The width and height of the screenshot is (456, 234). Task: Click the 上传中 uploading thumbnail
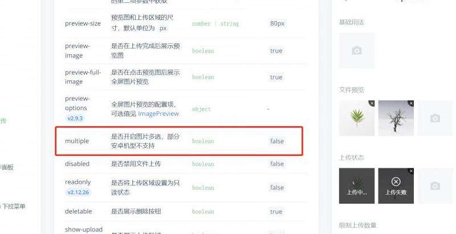357,185
